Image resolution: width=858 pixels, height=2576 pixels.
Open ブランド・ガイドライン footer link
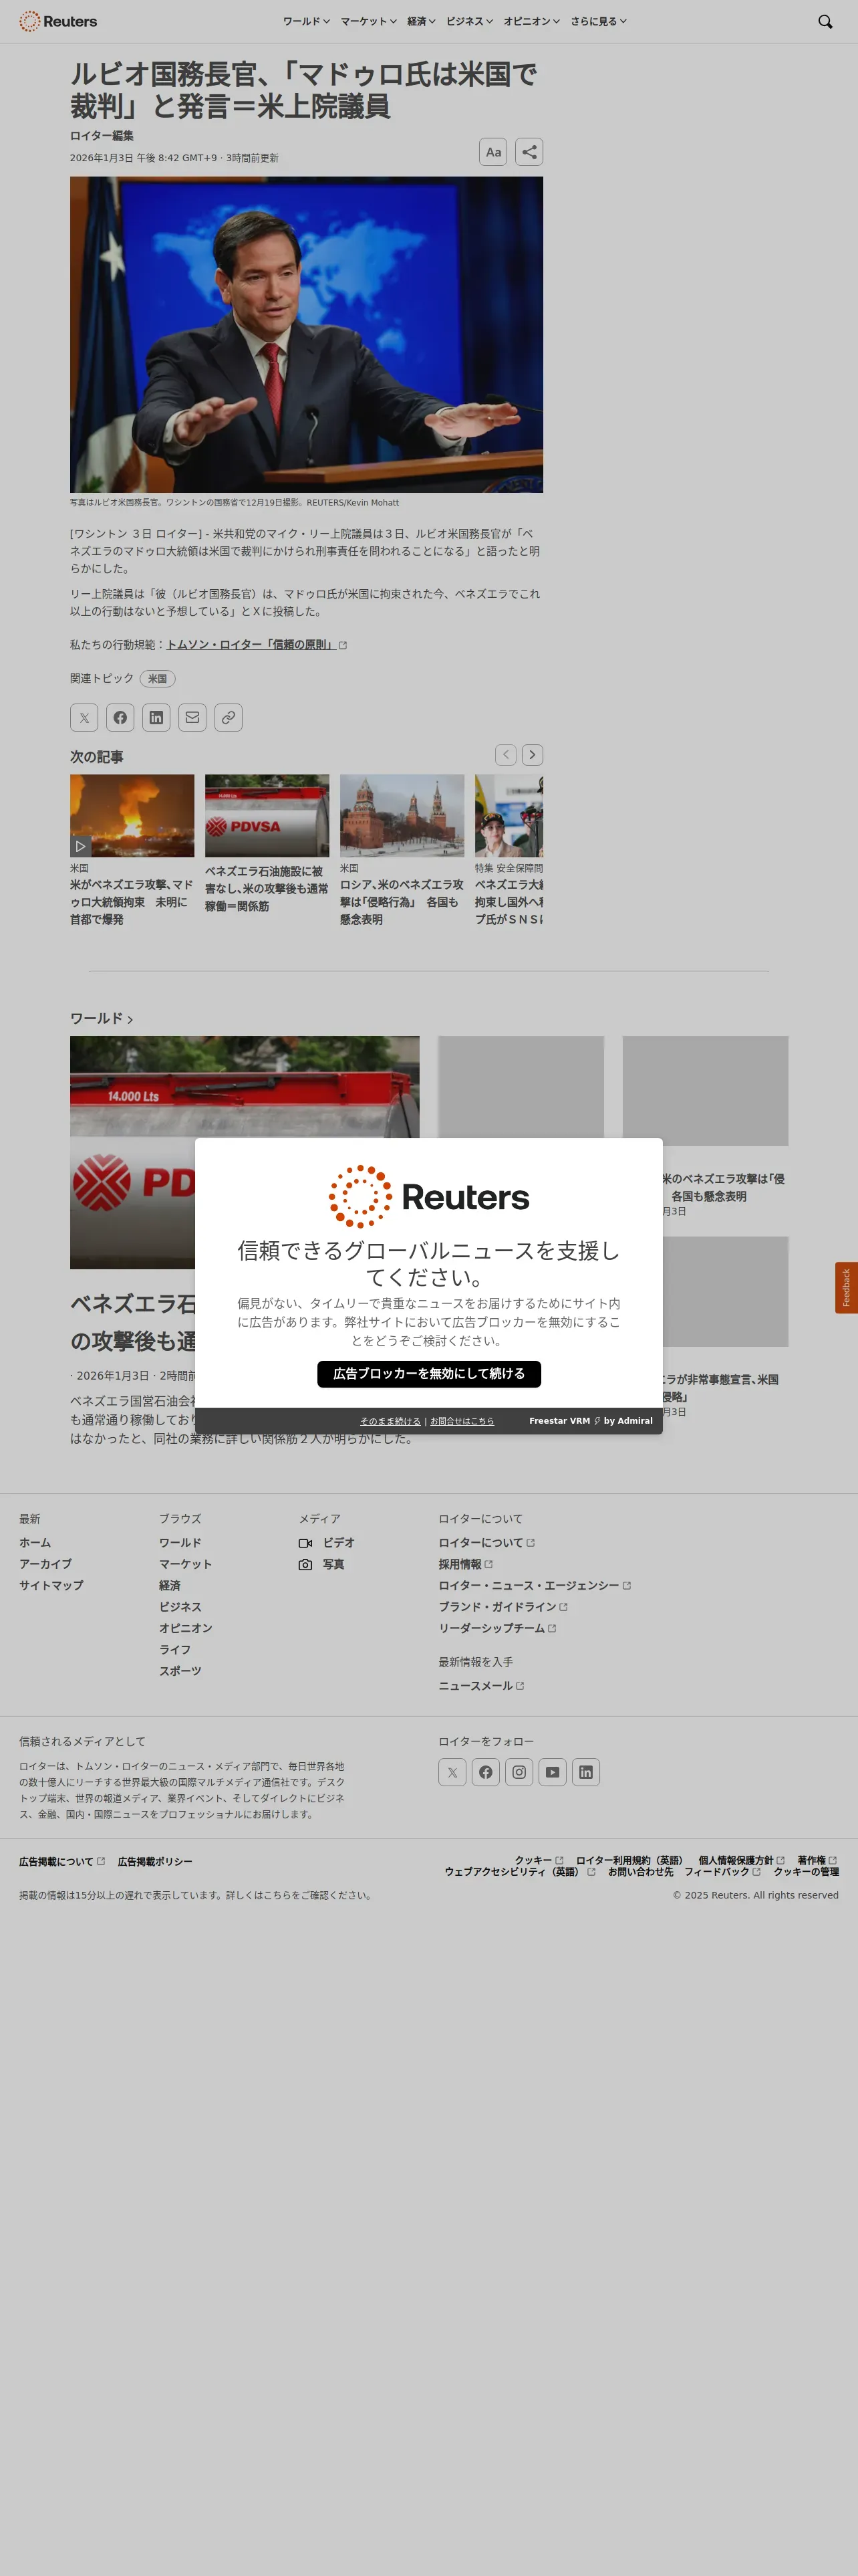tap(503, 1607)
